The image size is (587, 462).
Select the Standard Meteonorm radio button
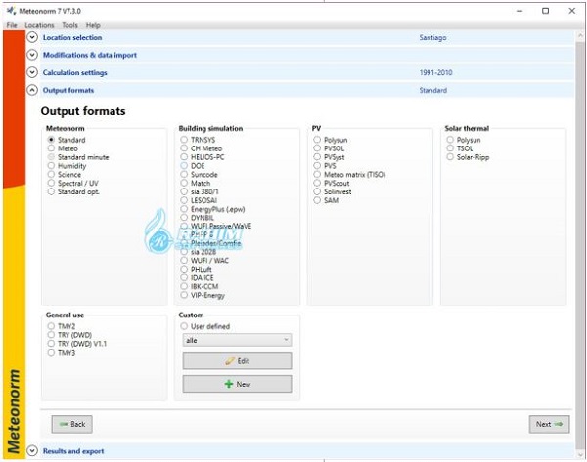tap(51, 140)
